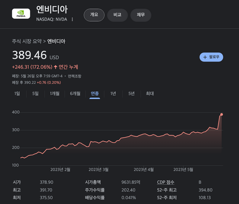Click the 시가 value 378.90
239x204 pixels.
[47, 182]
